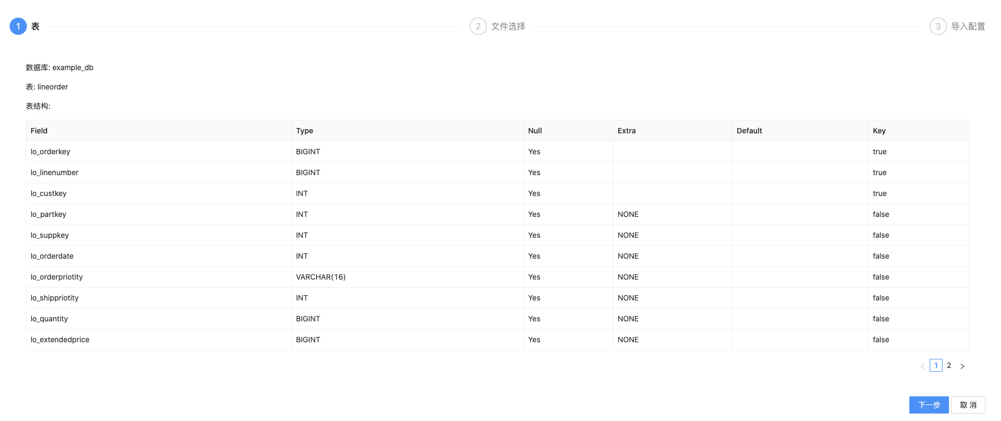
Task: Click the Default column header
Action: [800, 131]
